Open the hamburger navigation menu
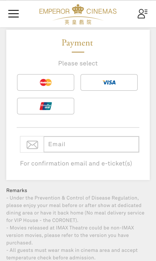 pyautogui.click(x=14, y=14)
